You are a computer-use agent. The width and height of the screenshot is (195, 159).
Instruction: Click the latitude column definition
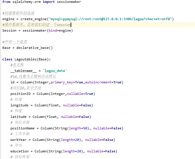(51, 117)
